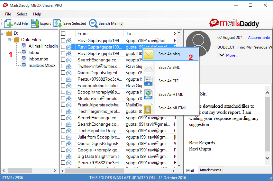Check the Google+ email checkbox

[63, 150]
